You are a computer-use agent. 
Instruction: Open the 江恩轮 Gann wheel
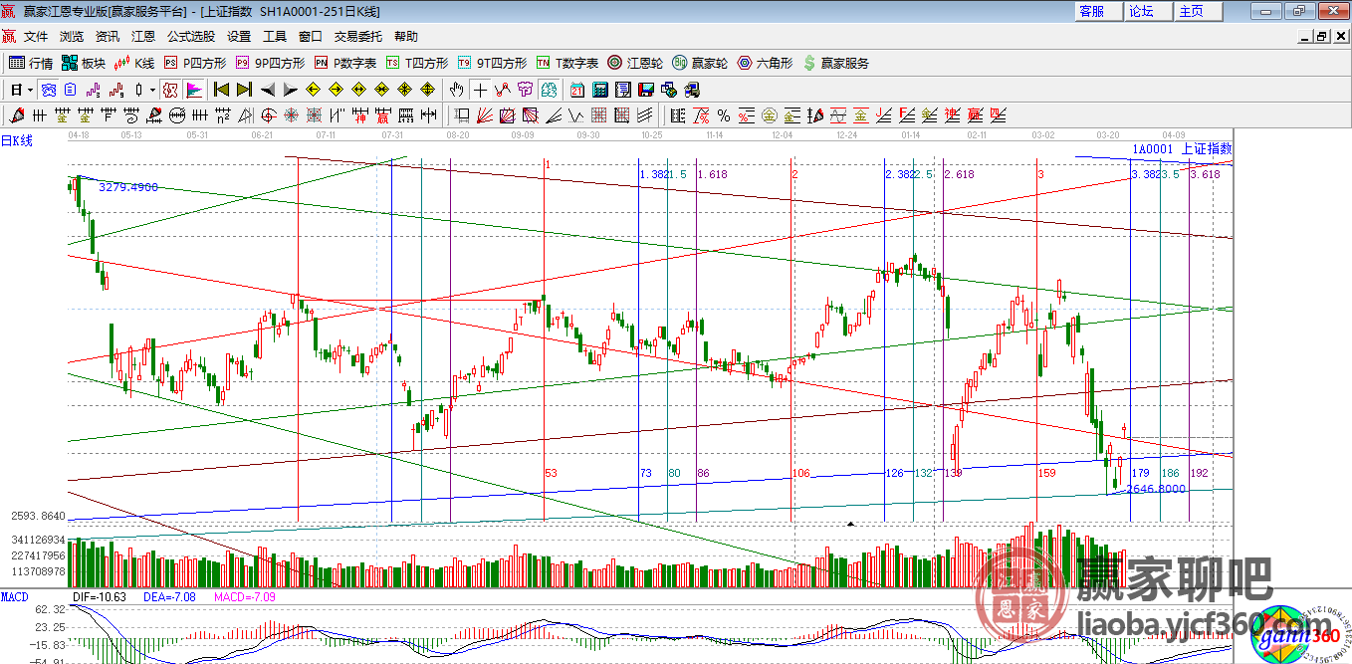635,63
